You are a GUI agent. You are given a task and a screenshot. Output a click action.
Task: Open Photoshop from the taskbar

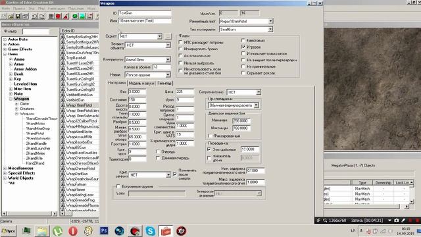pyautogui.click(x=104, y=231)
